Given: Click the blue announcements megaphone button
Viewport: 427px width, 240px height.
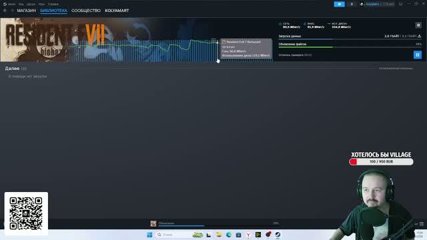Looking at the screenshot, I should point(340,4).
